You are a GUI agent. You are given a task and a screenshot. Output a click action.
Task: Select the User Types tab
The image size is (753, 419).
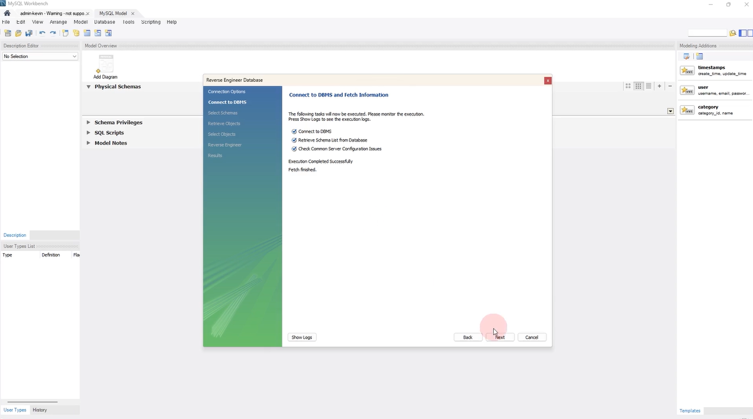click(x=15, y=410)
